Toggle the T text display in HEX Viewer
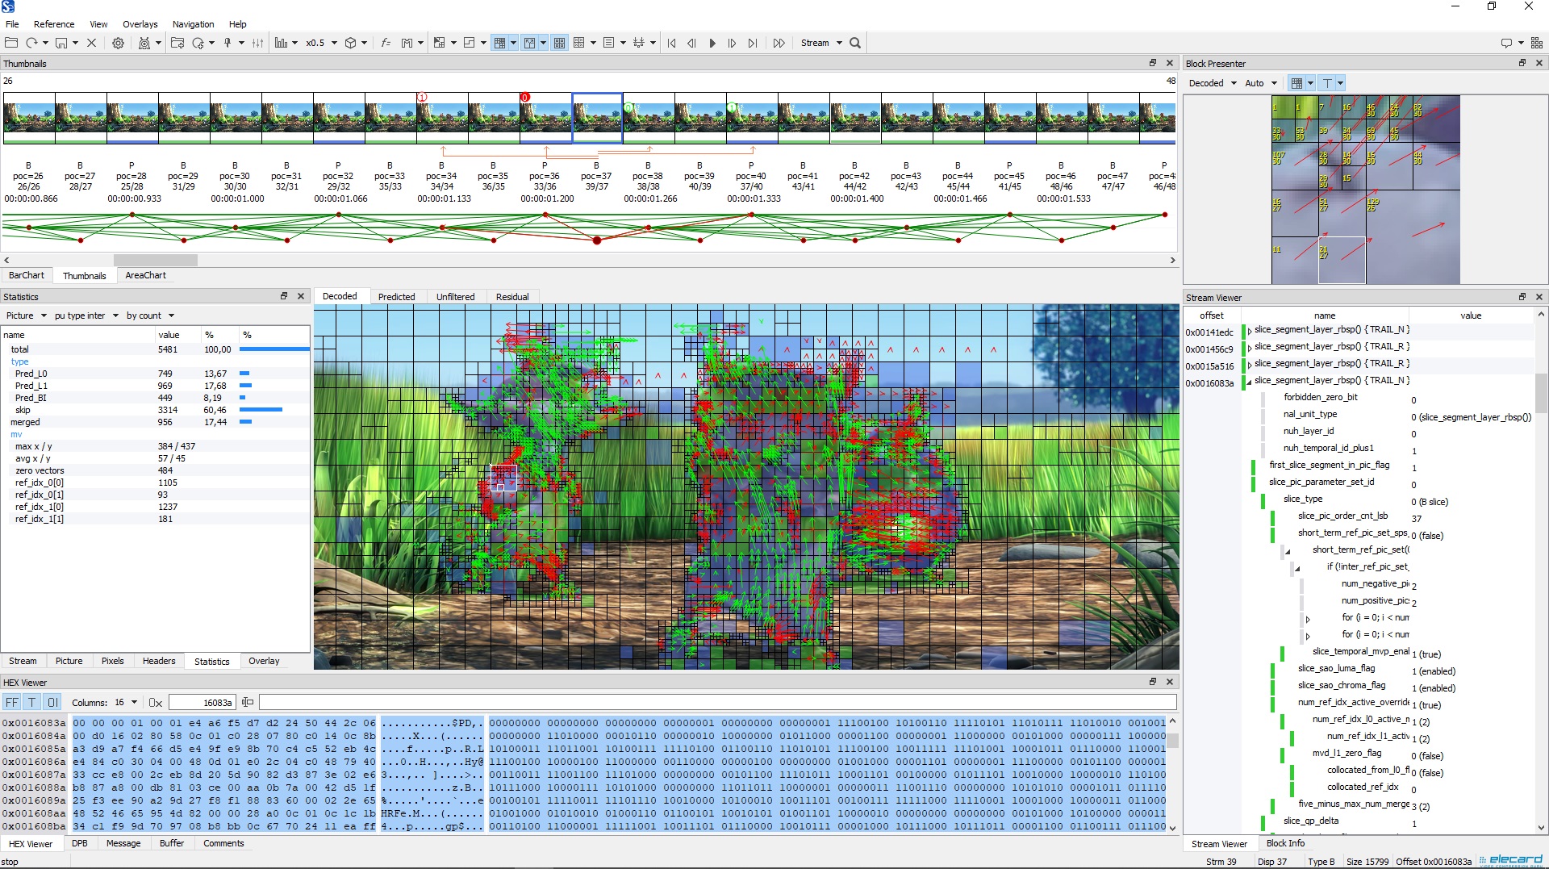The image size is (1549, 869). point(31,703)
